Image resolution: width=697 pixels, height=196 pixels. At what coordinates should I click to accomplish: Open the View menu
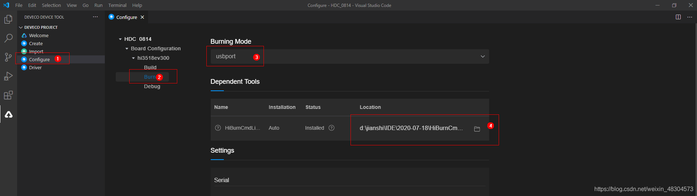(72, 5)
